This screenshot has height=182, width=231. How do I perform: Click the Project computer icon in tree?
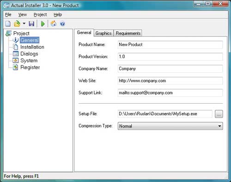(9, 33)
